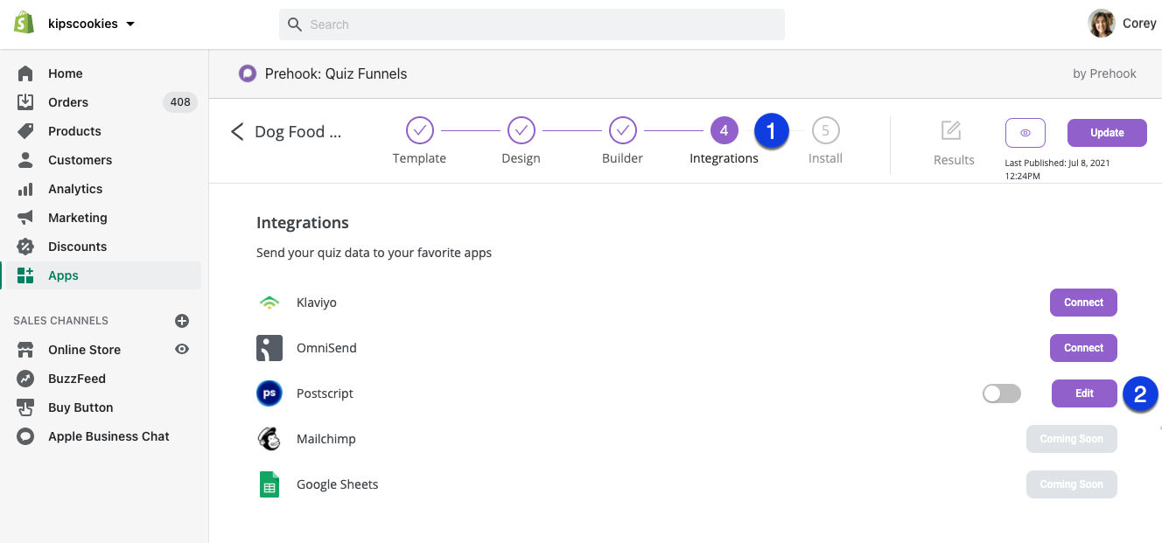1162x543 pixels.
Task: Open Corey's profile avatar menu
Action: [1102, 24]
